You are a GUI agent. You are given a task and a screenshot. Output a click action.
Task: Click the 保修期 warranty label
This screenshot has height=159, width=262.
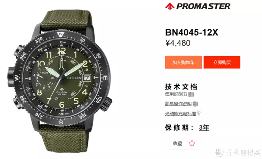(x=179, y=128)
